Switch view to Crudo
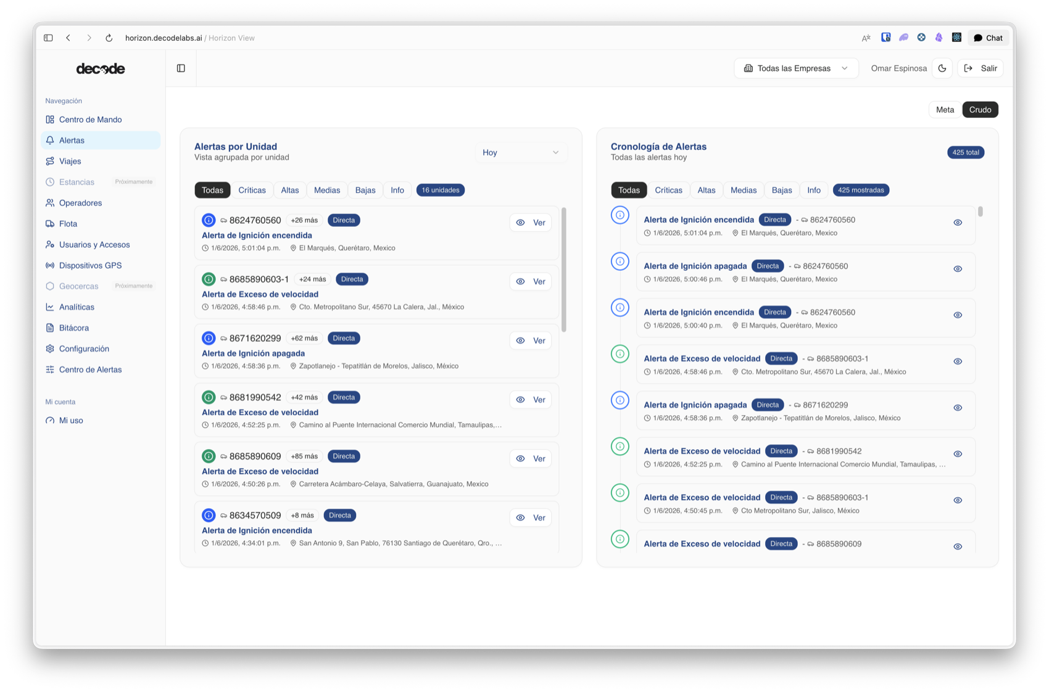The image size is (1049, 692). pyautogui.click(x=980, y=110)
